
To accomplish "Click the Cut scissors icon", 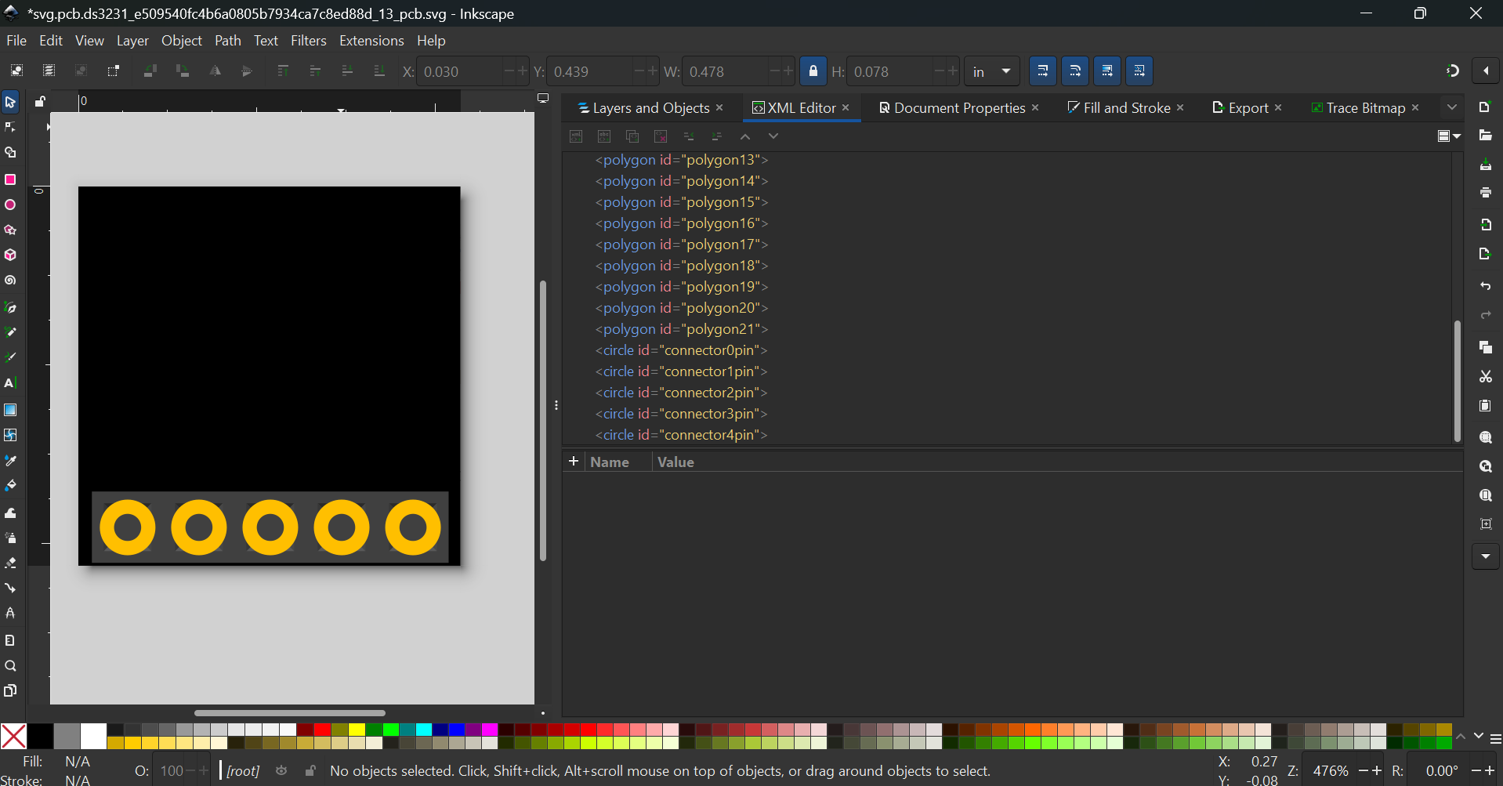I will point(1485,377).
